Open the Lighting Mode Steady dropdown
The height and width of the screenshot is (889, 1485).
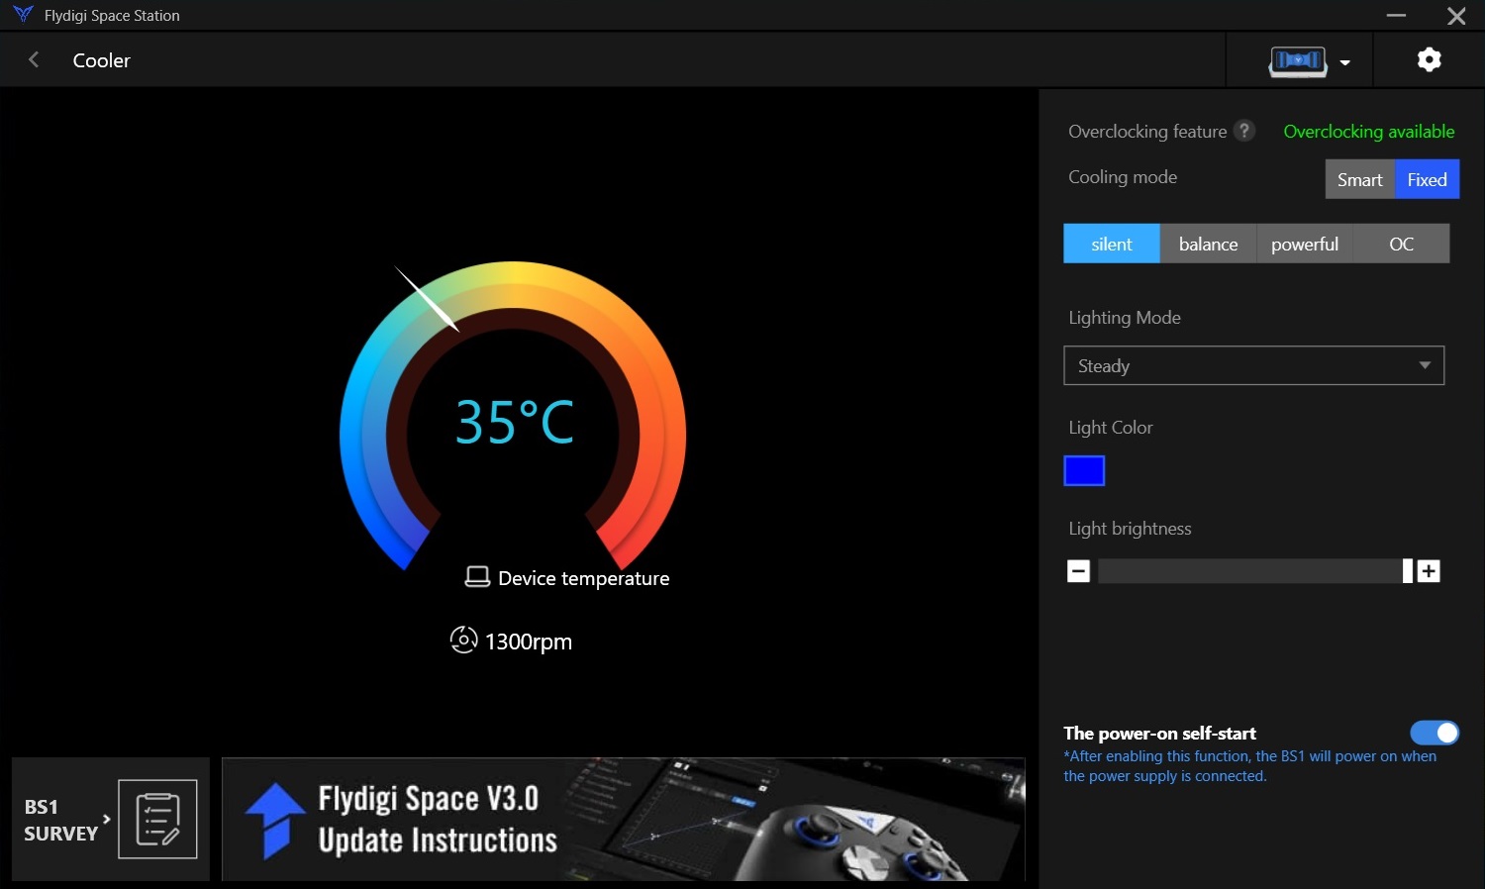coord(1254,365)
